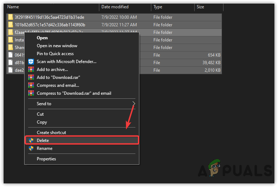
Task: Click the folder icon for 3f2919f45119d136c5aa4723d1b31ede
Action: (10, 17)
